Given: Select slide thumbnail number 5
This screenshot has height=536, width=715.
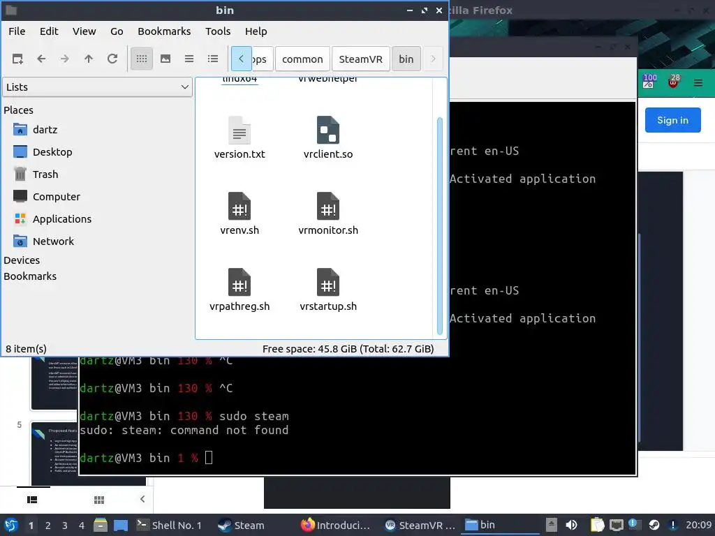Looking at the screenshot, I should coord(54,454).
